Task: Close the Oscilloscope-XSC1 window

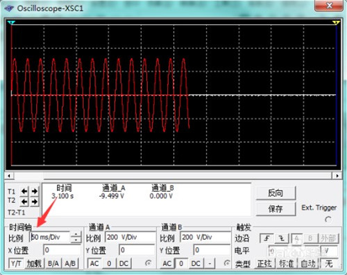Action: tap(329, 6)
